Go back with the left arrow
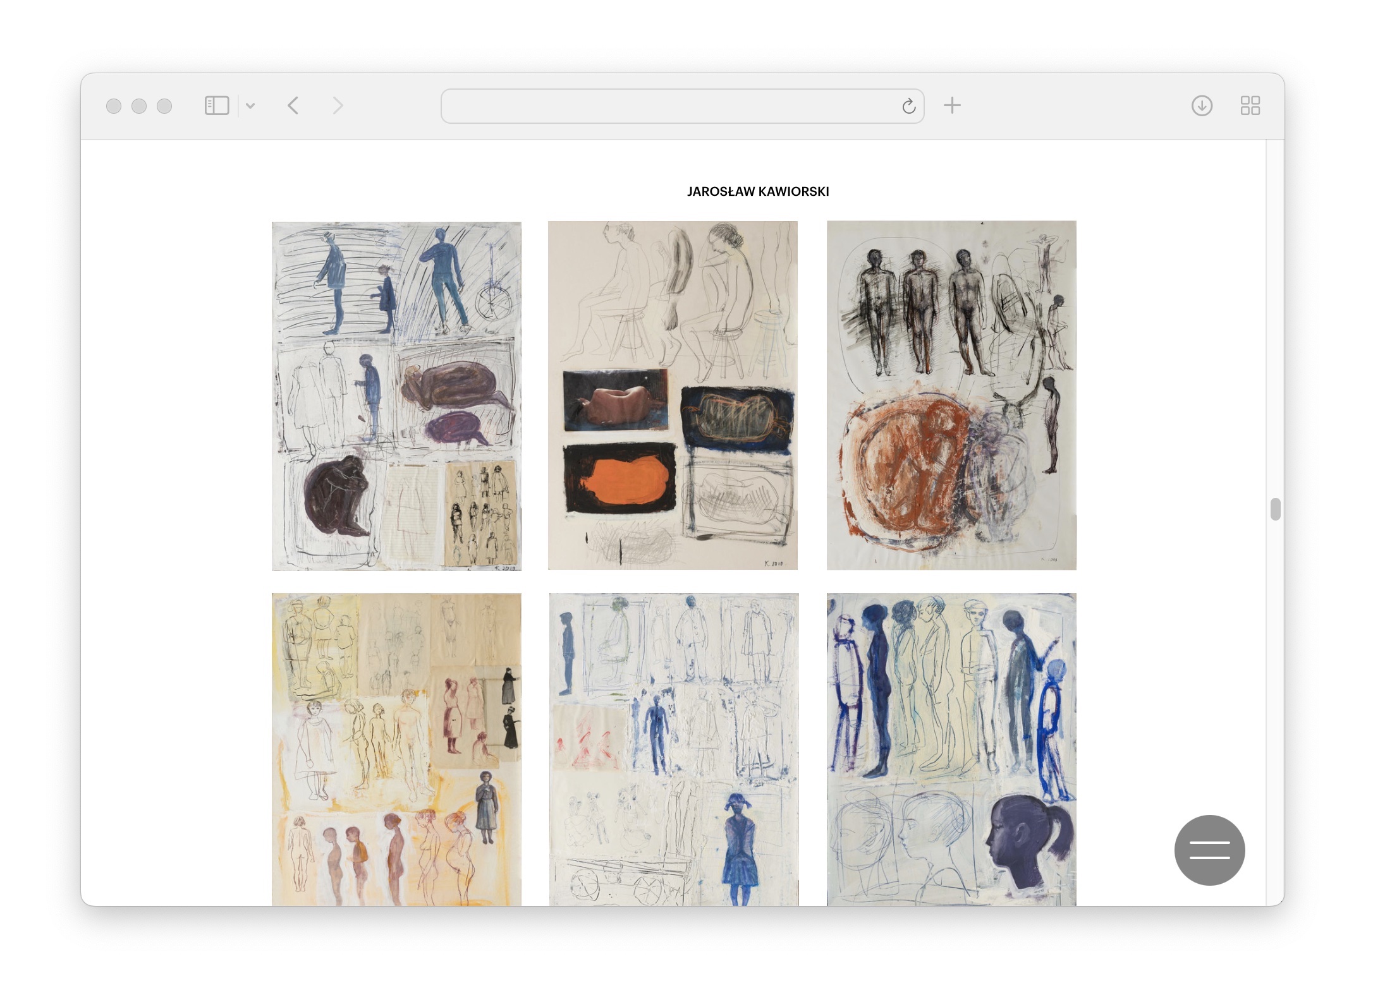This screenshot has width=1373, height=983. pos(293,106)
